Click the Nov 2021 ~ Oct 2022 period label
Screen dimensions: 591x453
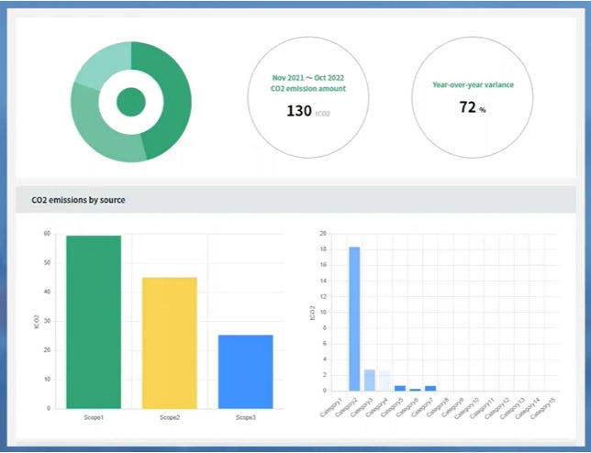[308, 78]
